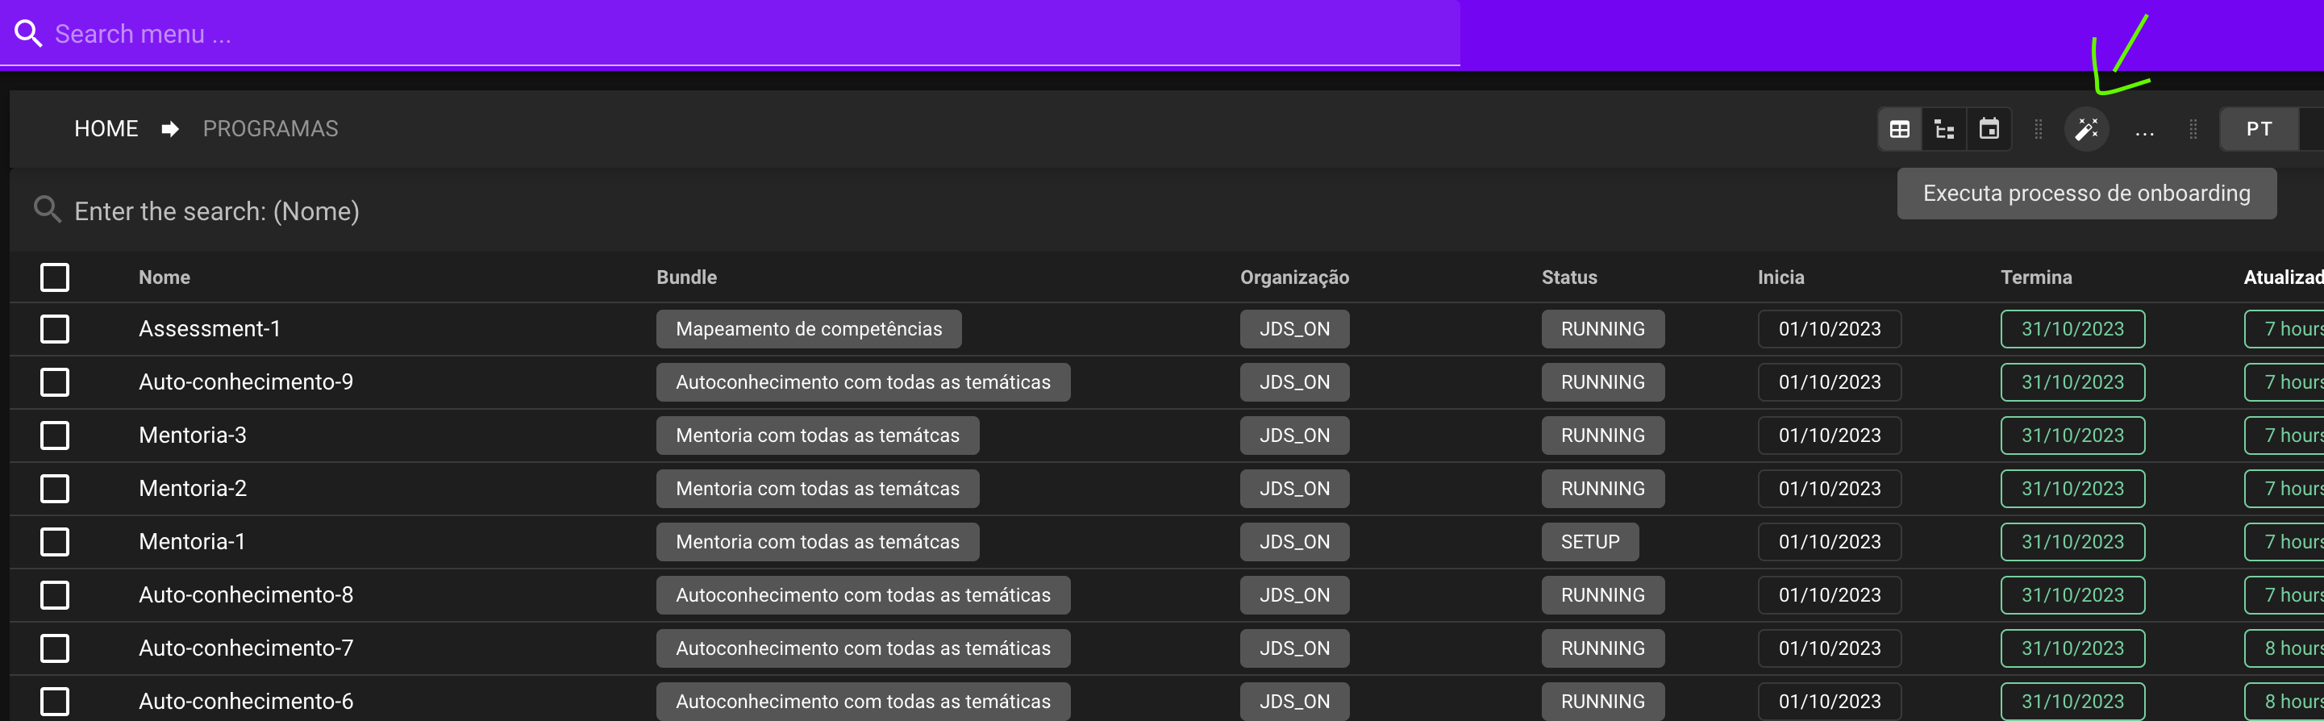The height and width of the screenshot is (721, 2324).
Task: Open the PT language selector
Action: 2258,129
